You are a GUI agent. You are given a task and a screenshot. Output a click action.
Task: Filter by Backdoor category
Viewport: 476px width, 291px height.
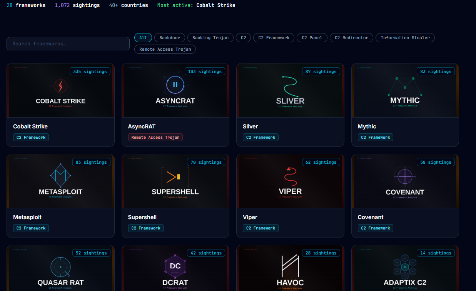click(x=170, y=38)
